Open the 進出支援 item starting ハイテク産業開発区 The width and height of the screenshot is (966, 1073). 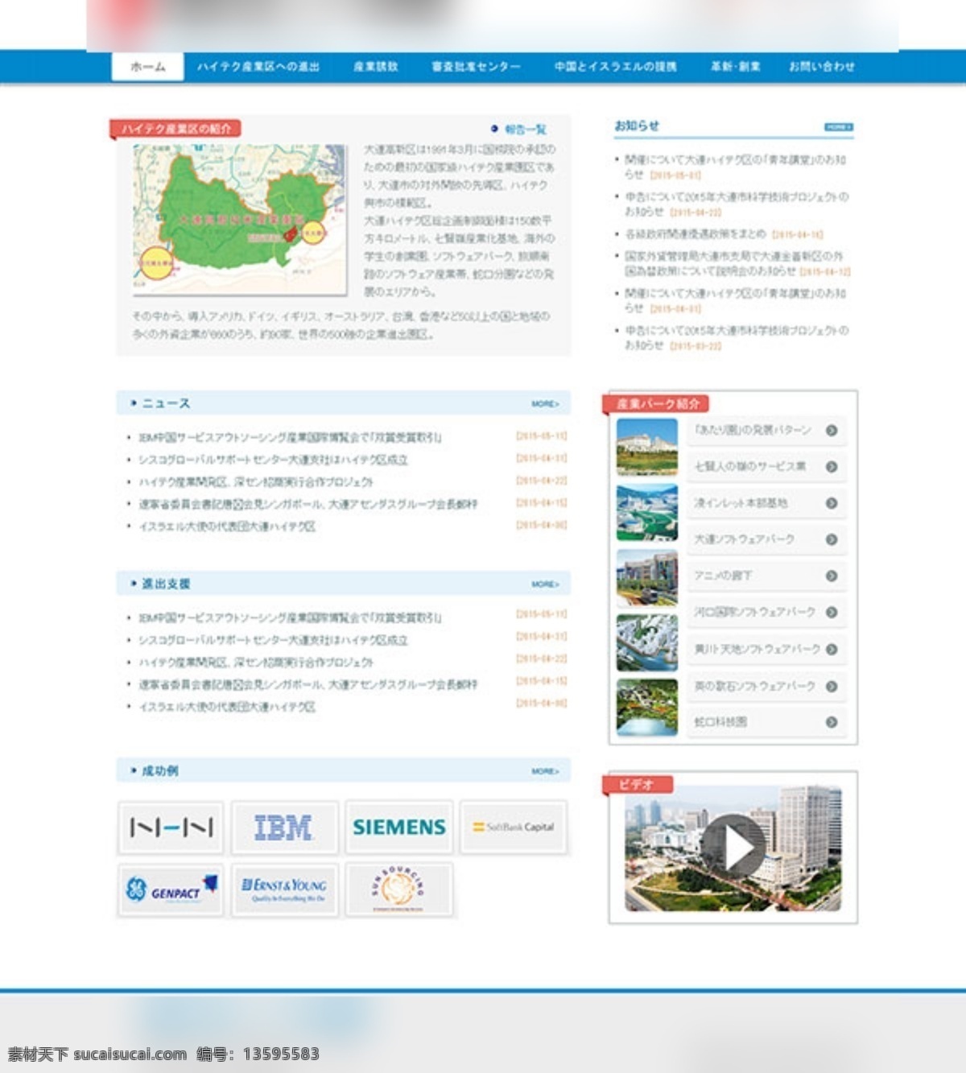click(x=256, y=662)
